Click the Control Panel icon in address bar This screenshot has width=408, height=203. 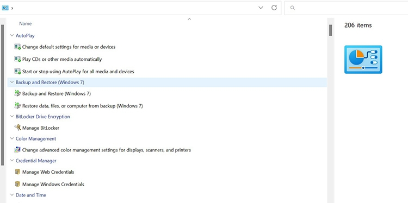(5, 8)
